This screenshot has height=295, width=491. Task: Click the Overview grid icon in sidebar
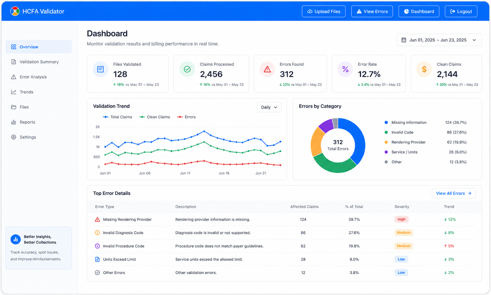coord(14,47)
